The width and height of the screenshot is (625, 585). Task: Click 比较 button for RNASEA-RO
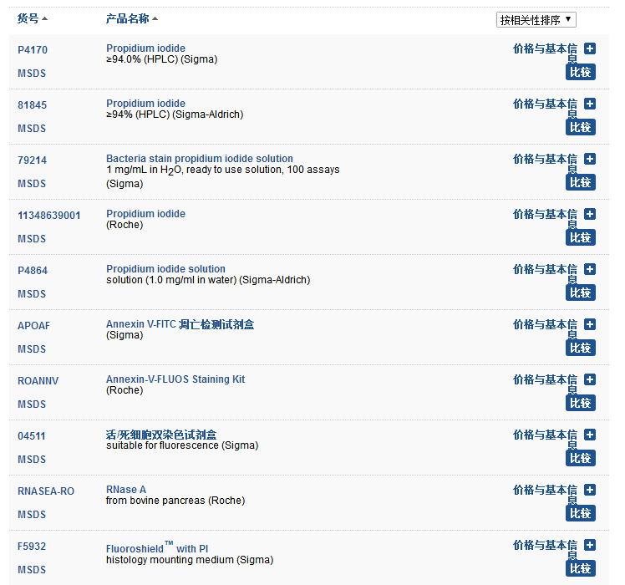coord(581,513)
